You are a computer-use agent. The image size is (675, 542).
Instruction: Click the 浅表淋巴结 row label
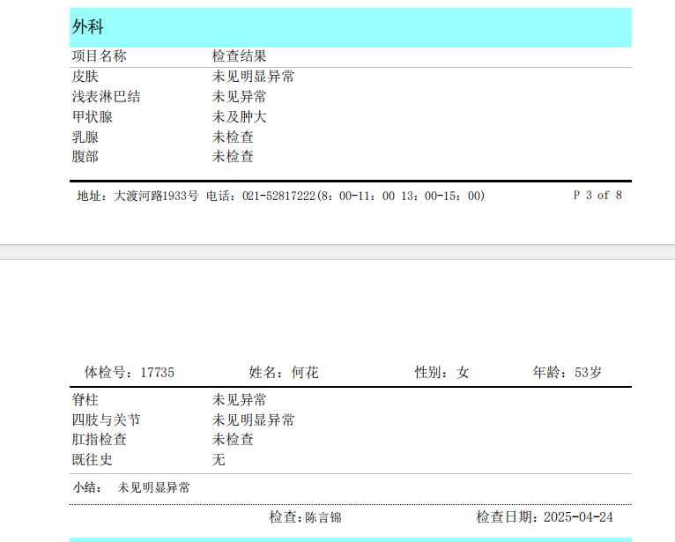coord(106,97)
